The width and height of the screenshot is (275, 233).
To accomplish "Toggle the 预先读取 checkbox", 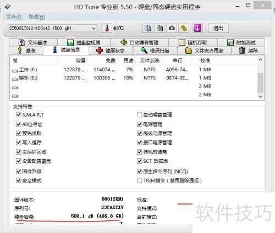I will pyautogui.click(x=18, y=133).
